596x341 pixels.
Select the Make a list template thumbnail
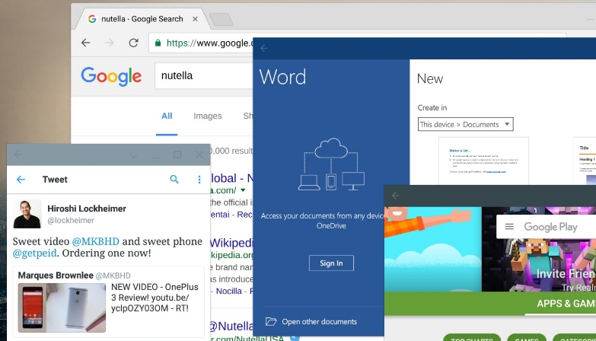(483, 161)
